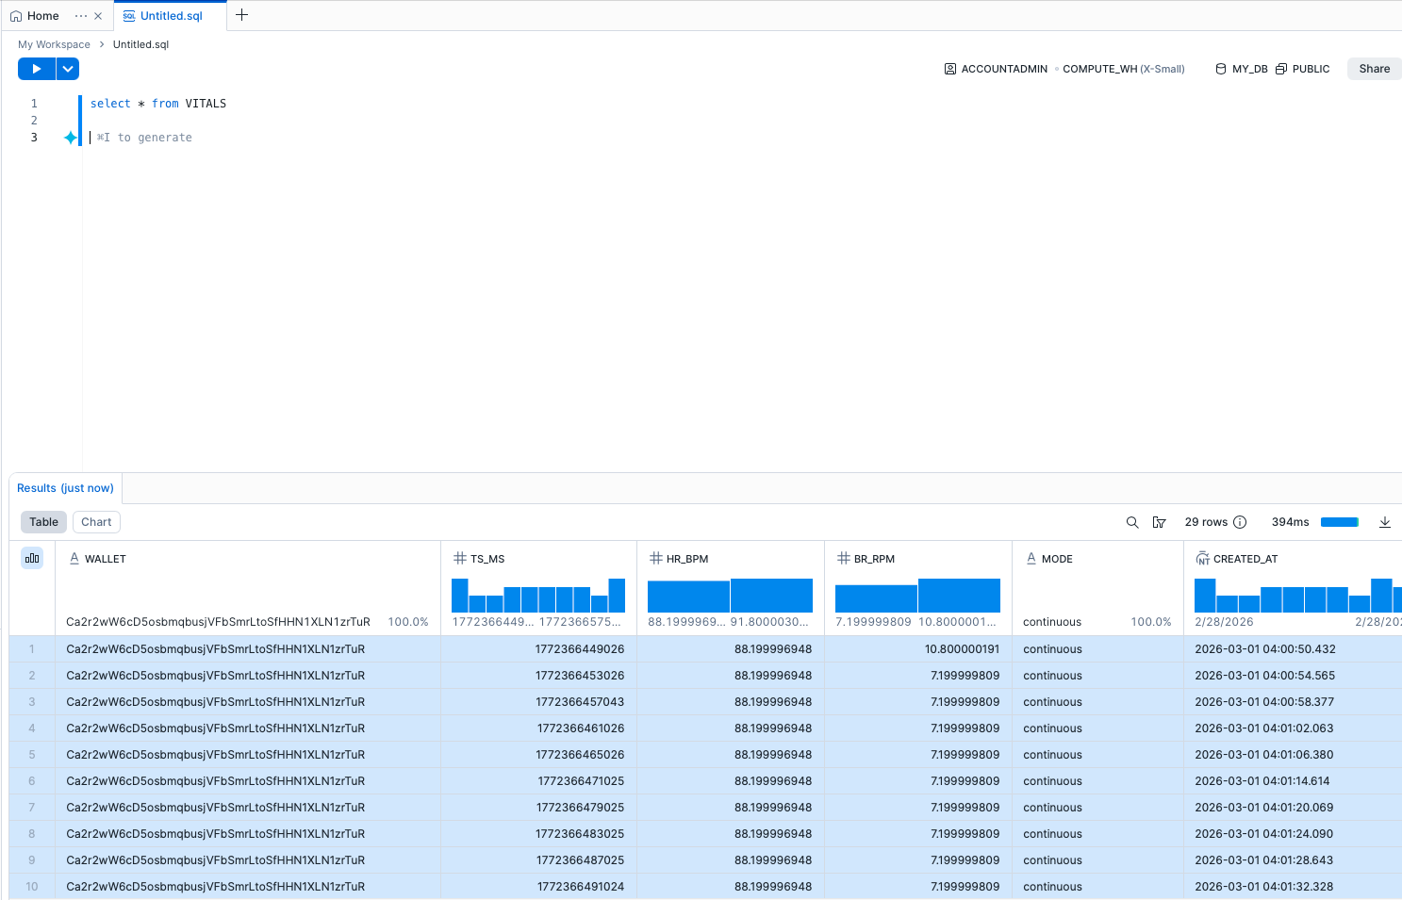Viewport: 1402px width, 900px height.
Task: Open the Results (just now) tab
Action: [x=65, y=488]
